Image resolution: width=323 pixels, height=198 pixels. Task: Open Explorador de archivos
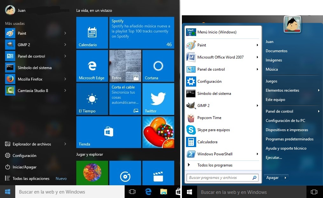(x=28, y=144)
